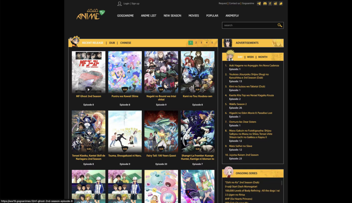Click Puniru wa Kawaii Slime title link
352x203 pixels.
[125, 96]
